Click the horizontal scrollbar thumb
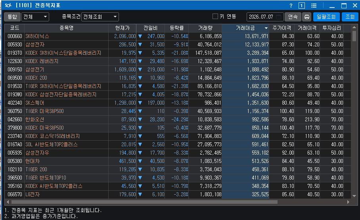 (x=144, y=202)
